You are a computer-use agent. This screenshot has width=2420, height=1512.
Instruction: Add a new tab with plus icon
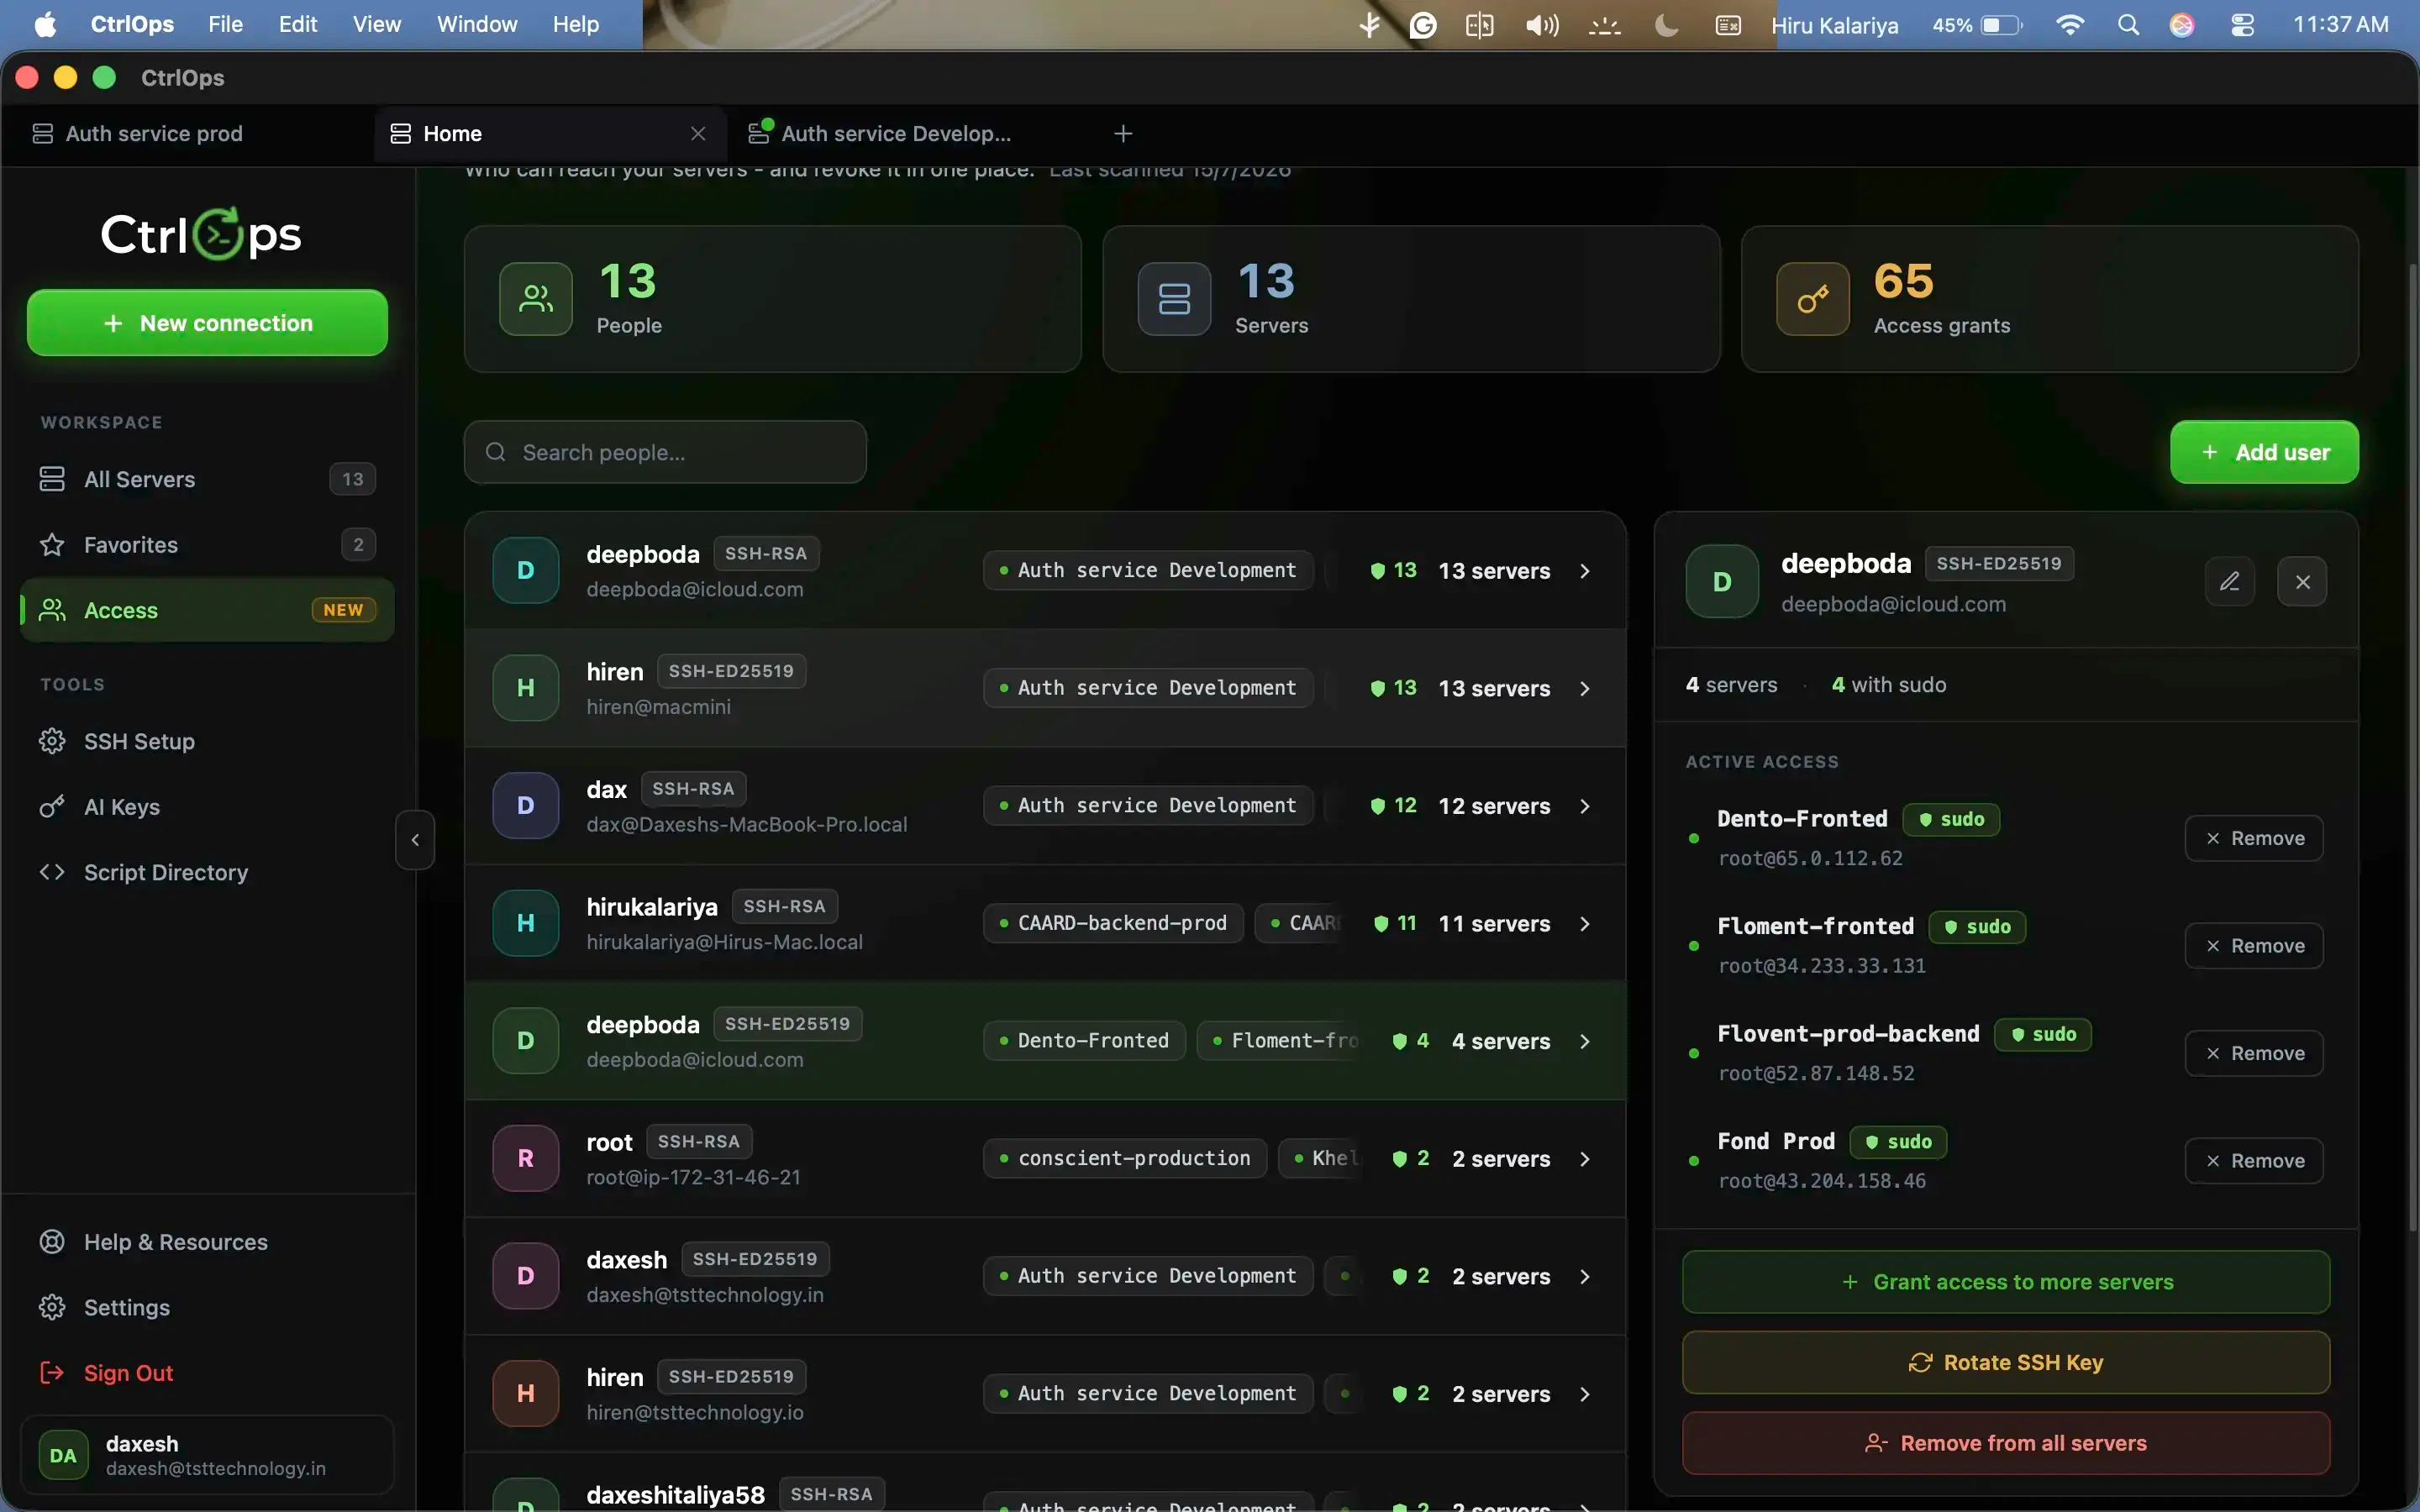(1123, 134)
